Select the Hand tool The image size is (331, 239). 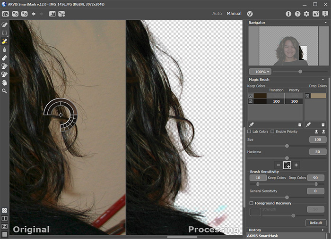coord(4,82)
